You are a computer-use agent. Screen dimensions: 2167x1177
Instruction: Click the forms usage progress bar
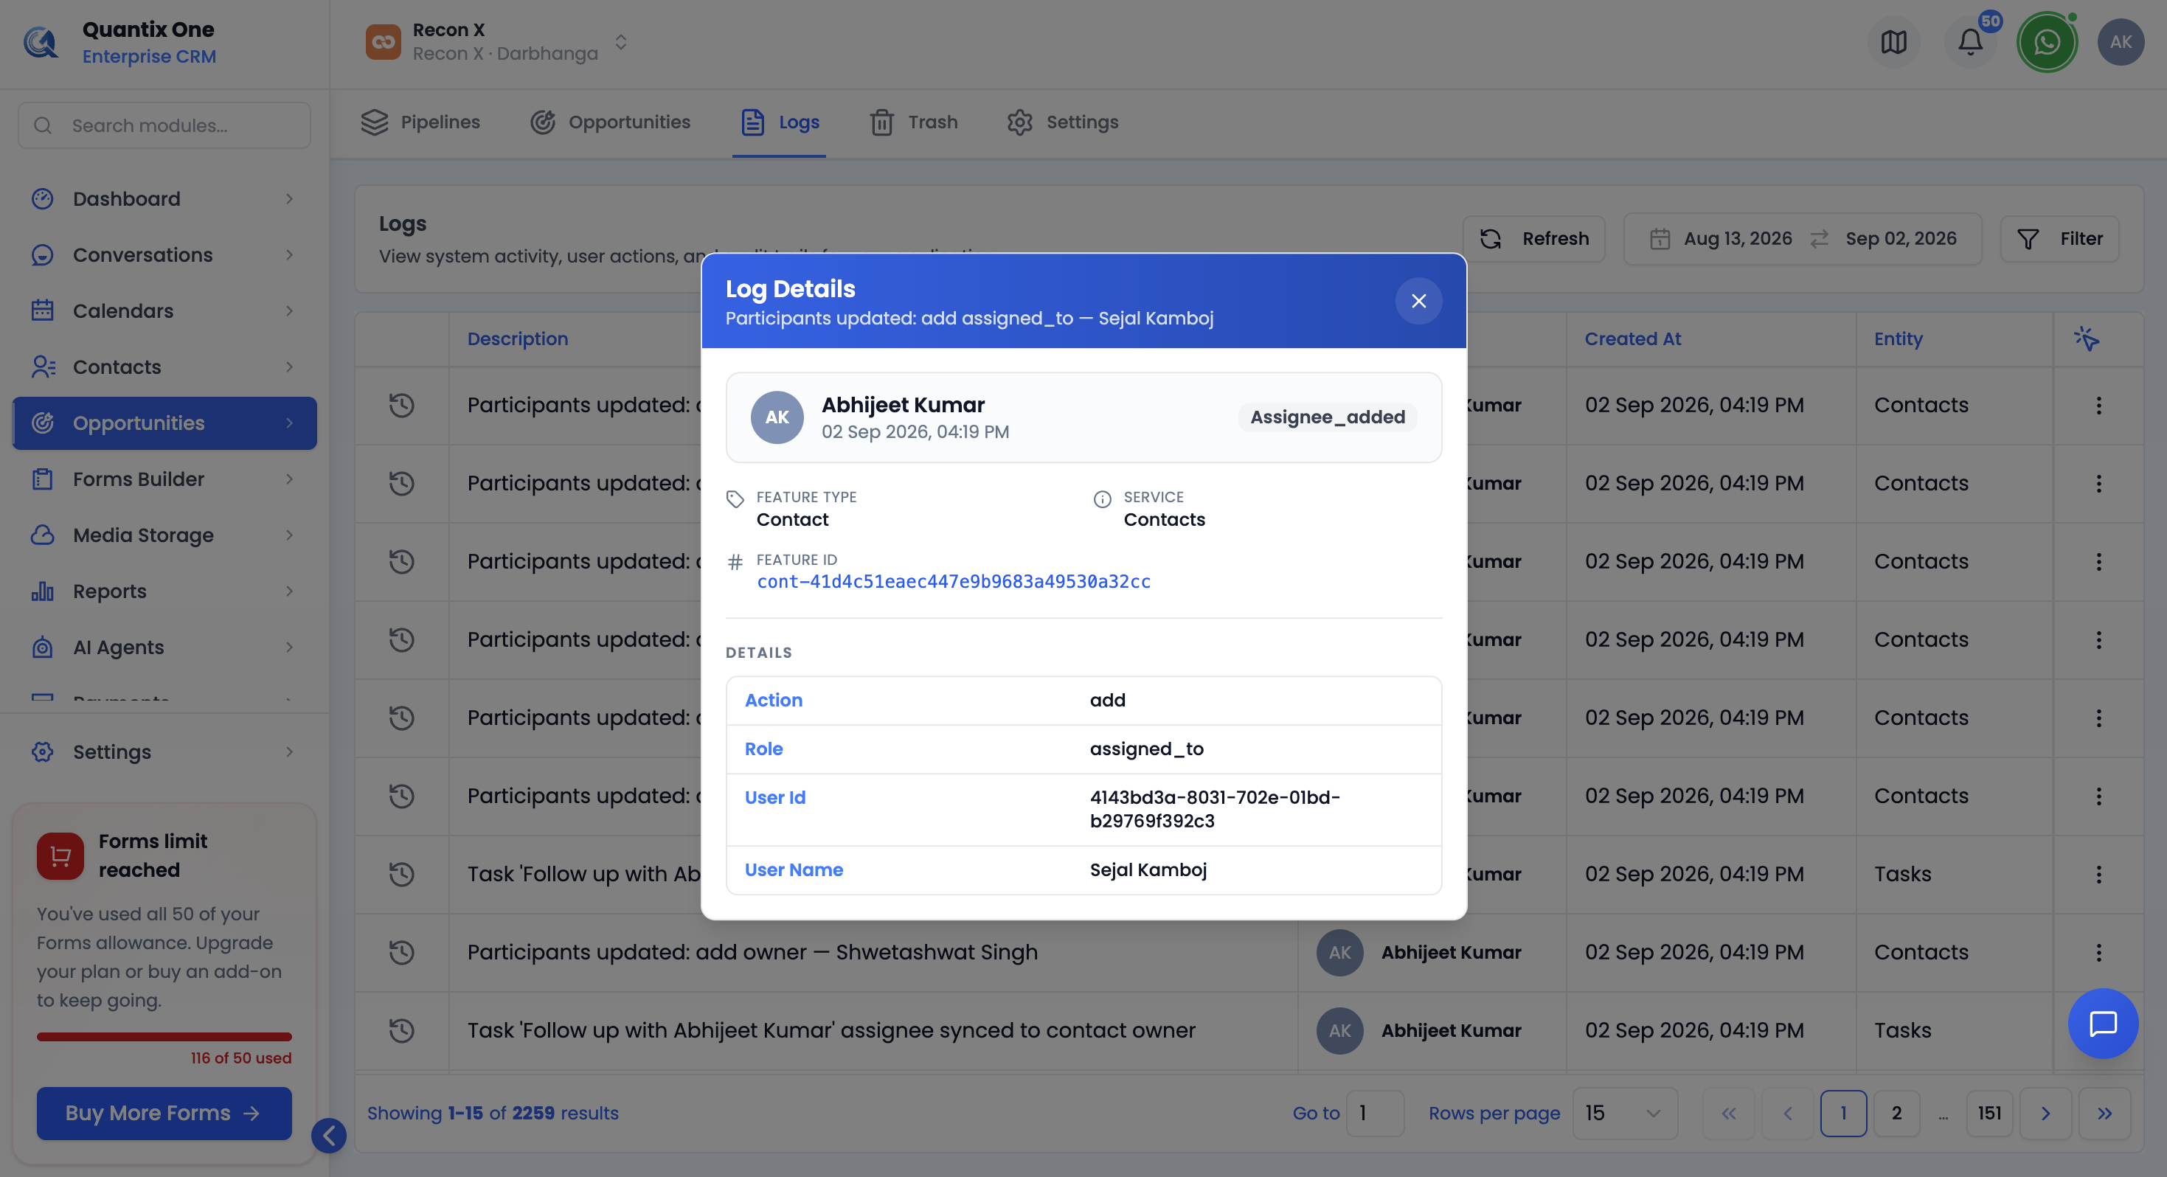(x=164, y=1036)
